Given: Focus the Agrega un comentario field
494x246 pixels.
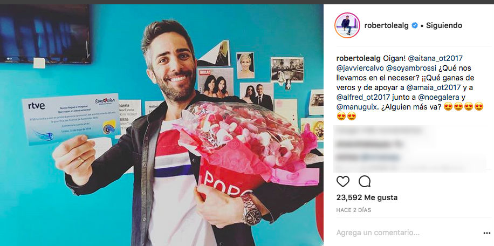Looking at the screenshot, I should pyautogui.click(x=408, y=233).
